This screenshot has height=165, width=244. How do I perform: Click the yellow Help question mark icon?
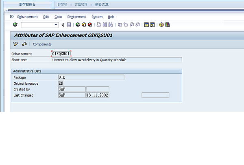tap(161, 24)
